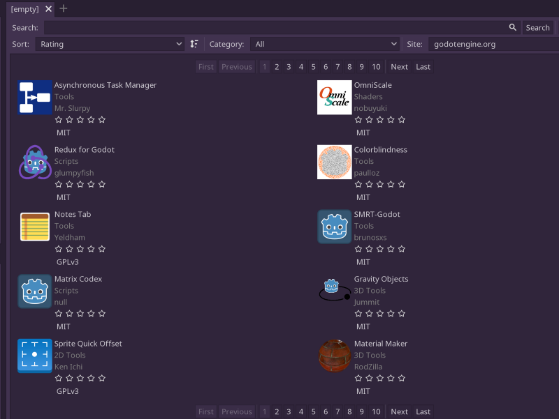Open the Material Maker title link
Screen dimensions: 559x419
click(x=381, y=344)
